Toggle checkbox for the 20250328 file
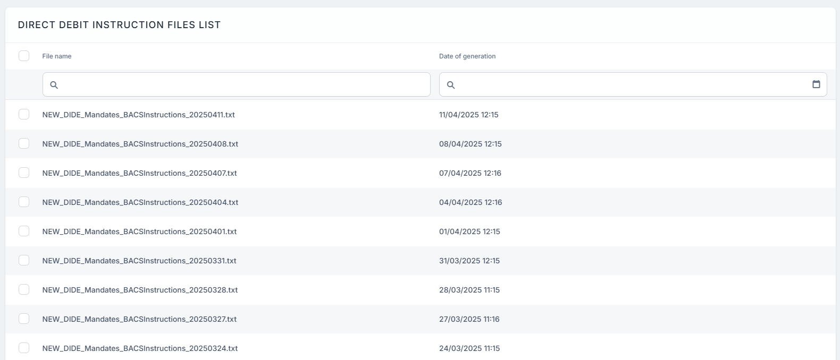 coord(24,289)
